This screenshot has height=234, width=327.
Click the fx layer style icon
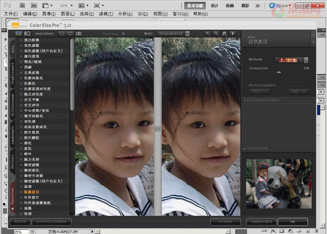273,231
